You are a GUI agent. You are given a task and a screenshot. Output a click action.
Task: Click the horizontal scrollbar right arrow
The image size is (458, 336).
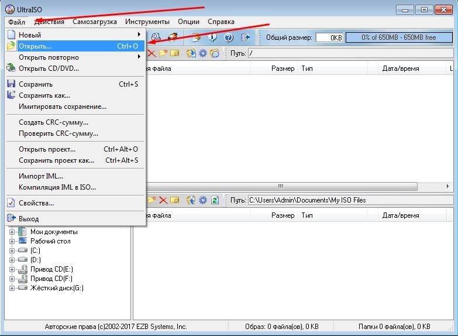(x=448, y=186)
